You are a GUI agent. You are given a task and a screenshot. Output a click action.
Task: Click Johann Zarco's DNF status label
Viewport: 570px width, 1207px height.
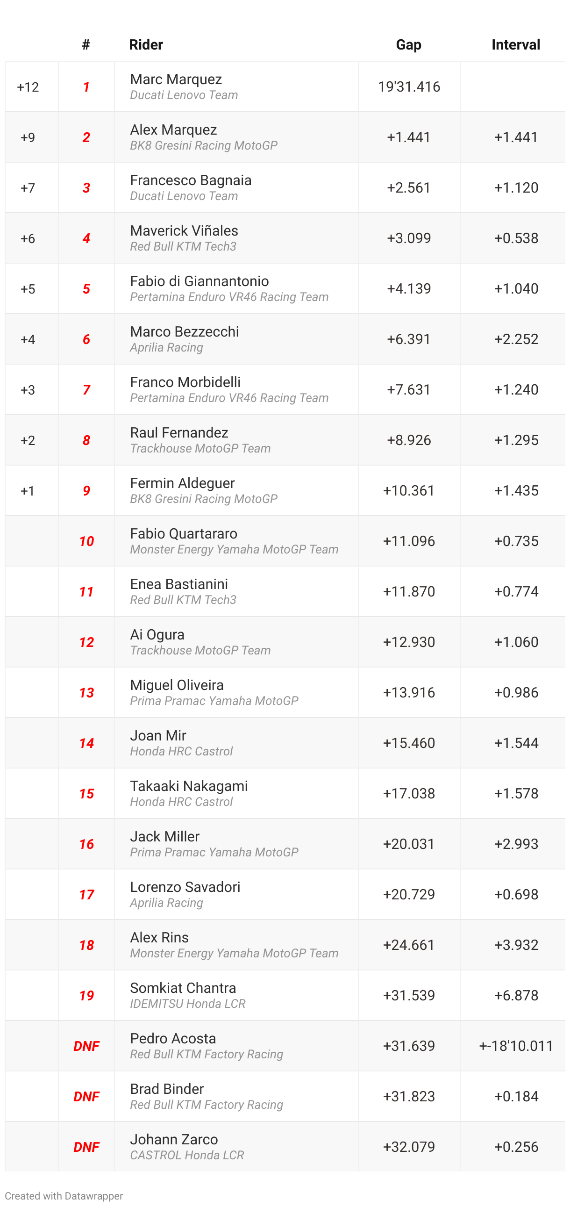tap(86, 1147)
